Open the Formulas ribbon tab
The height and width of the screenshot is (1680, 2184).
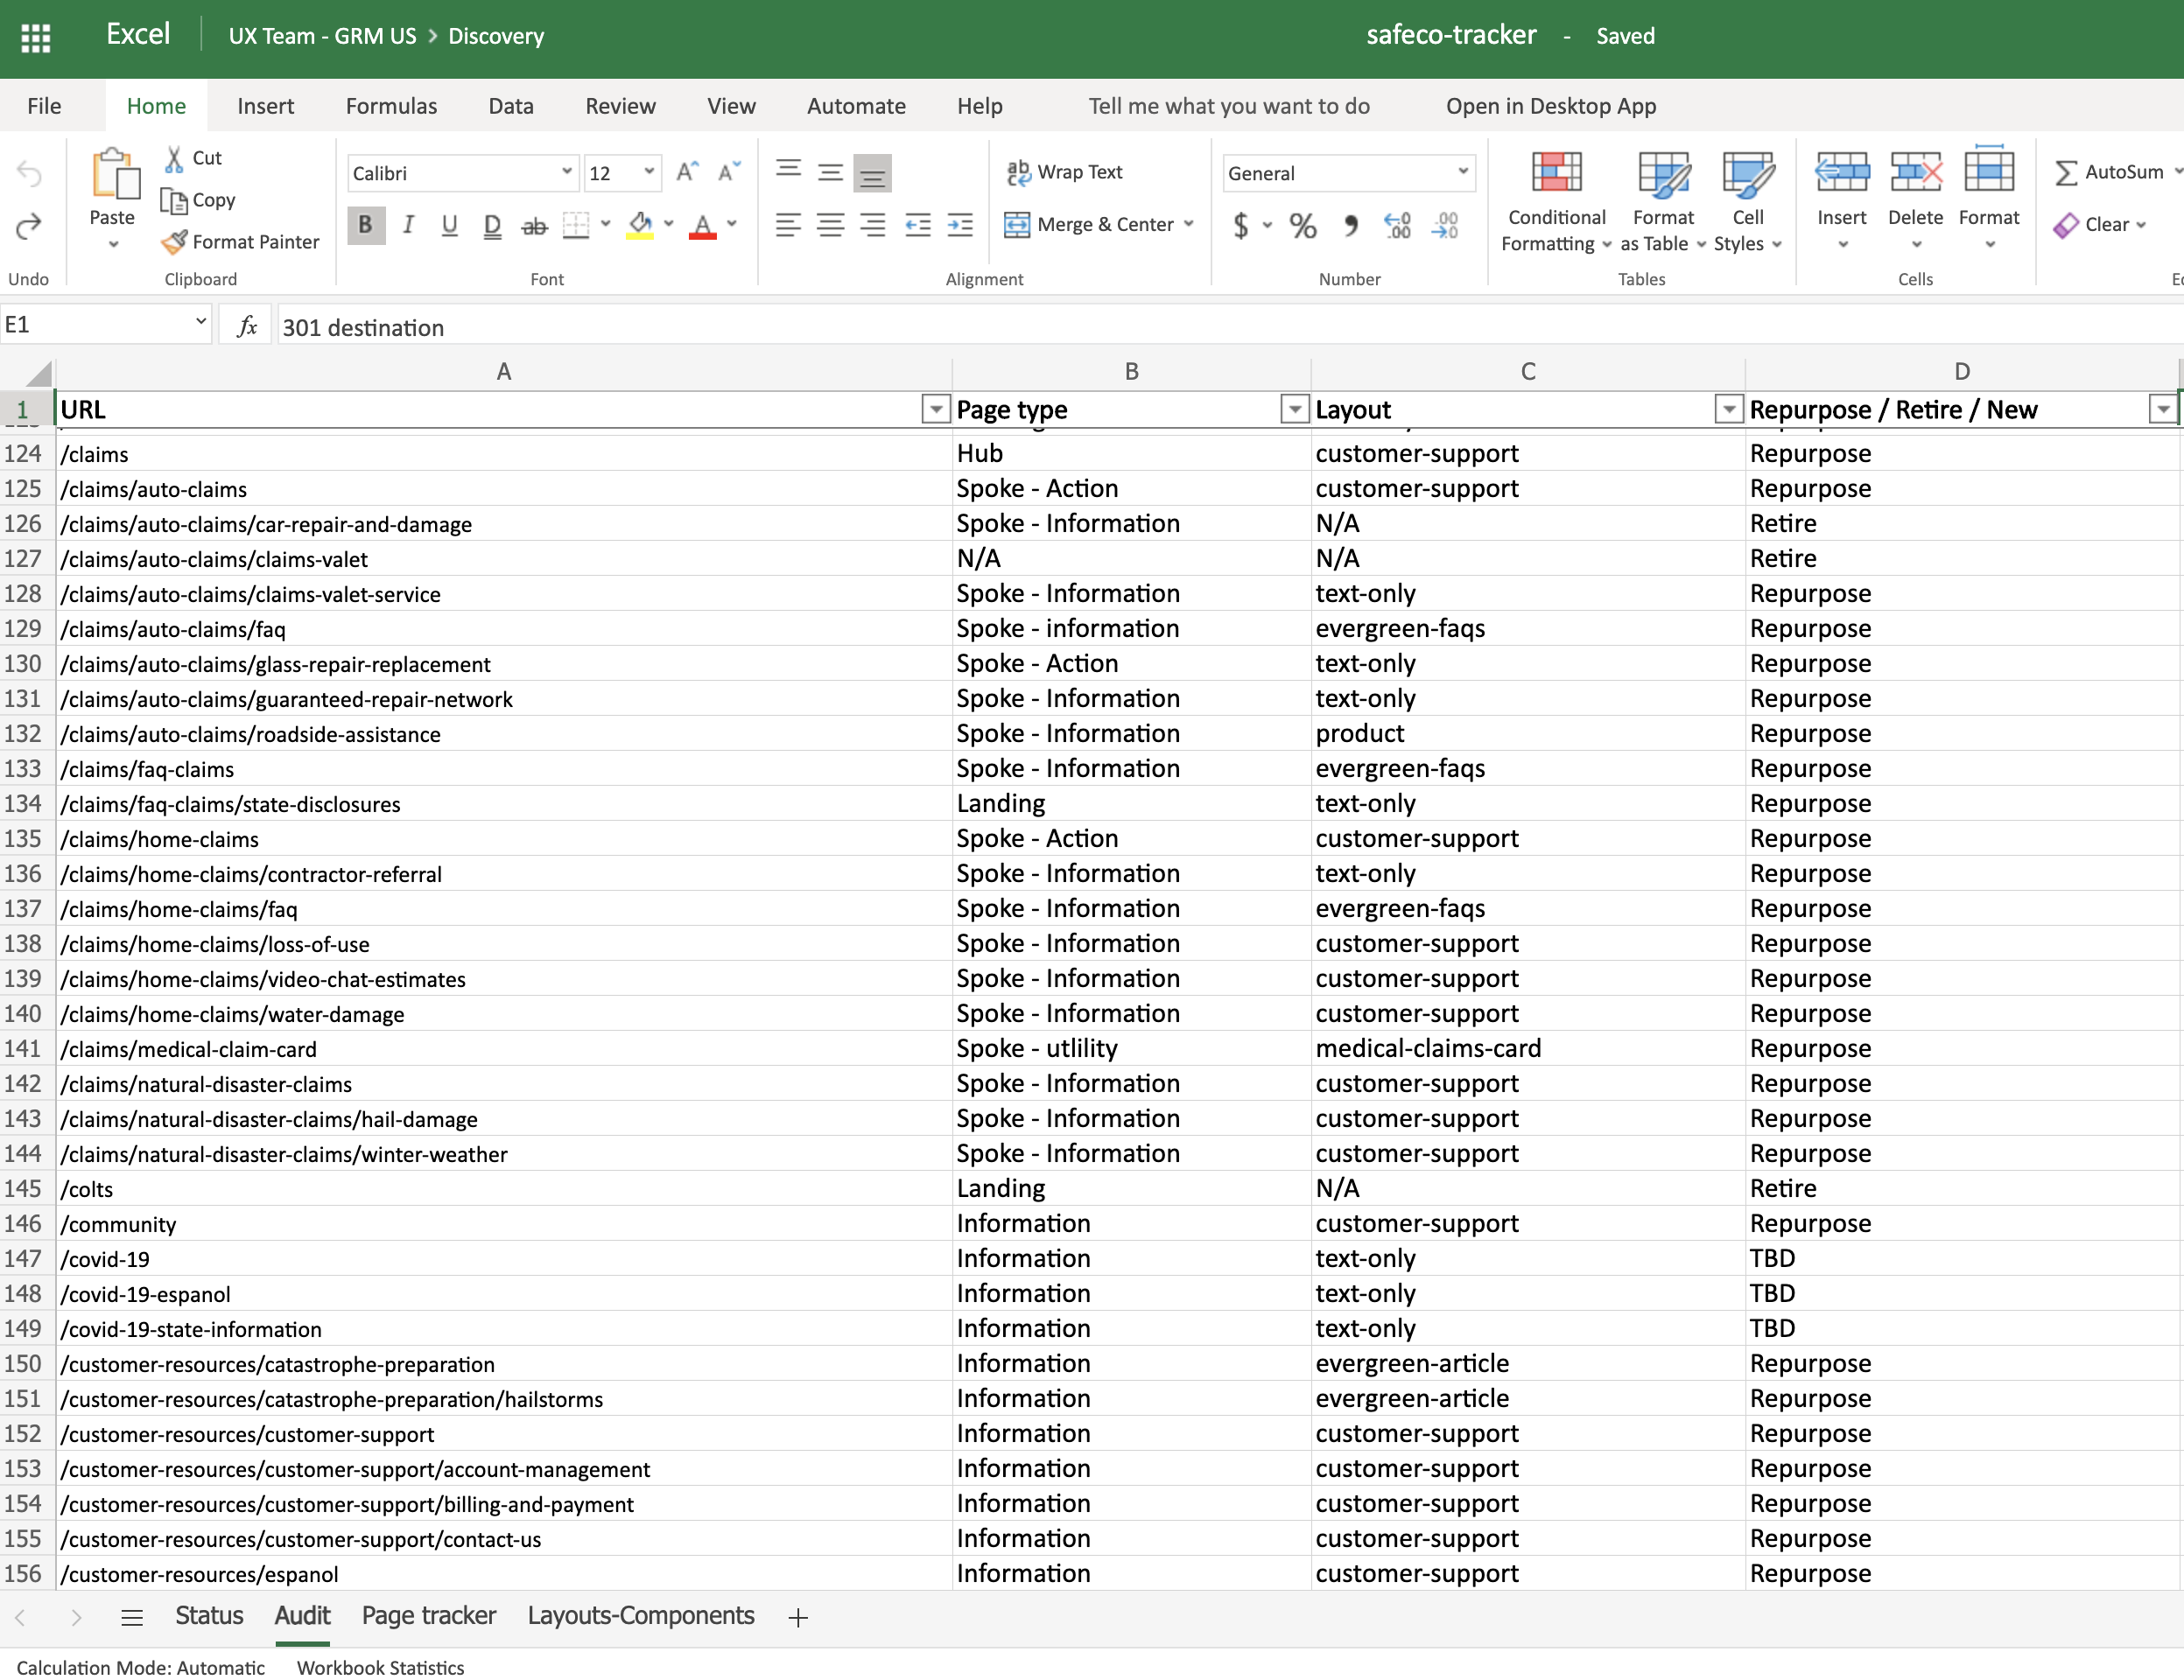(x=391, y=106)
